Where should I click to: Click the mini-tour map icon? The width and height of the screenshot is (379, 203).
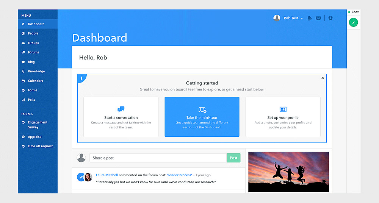coord(202,109)
